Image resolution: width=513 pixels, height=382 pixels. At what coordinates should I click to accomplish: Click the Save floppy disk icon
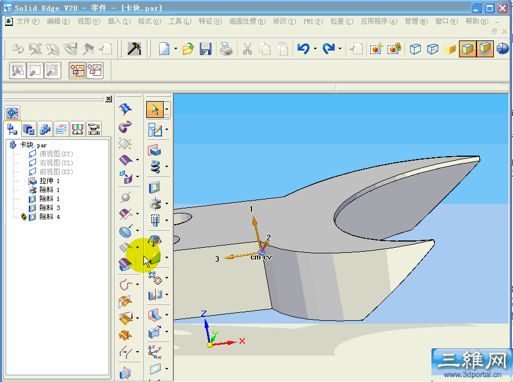tap(205, 49)
